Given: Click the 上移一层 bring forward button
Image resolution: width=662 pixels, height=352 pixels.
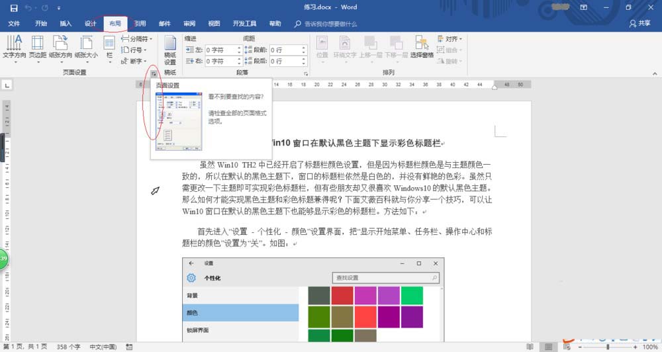Looking at the screenshot, I should [371, 49].
